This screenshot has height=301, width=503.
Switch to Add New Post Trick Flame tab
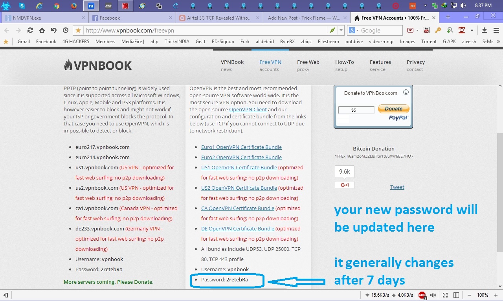coord(307,18)
